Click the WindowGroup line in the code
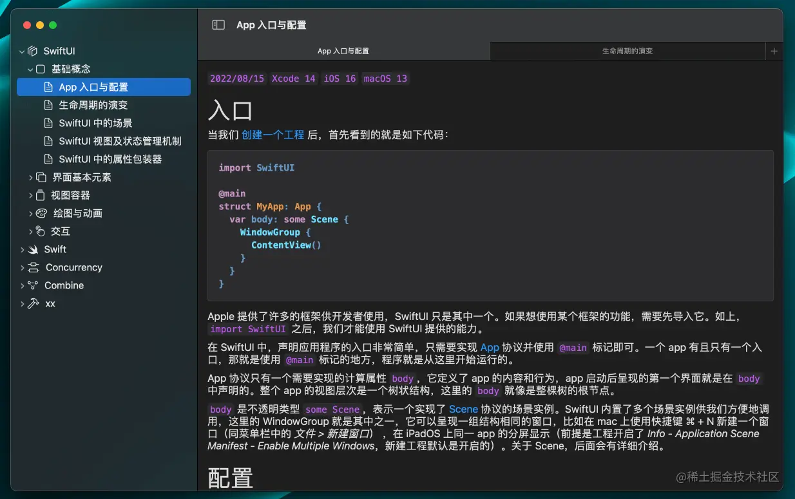The width and height of the screenshot is (795, 499). point(276,232)
